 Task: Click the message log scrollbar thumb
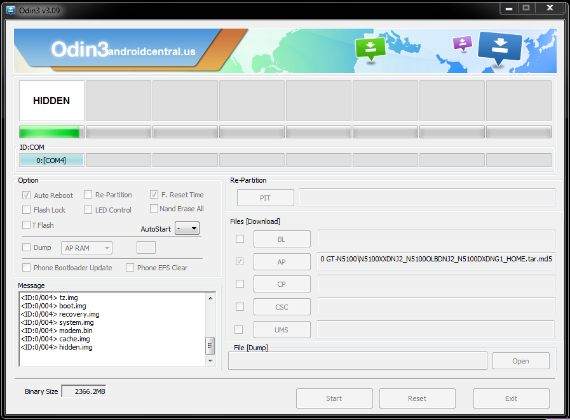click(x=210, y=346)
